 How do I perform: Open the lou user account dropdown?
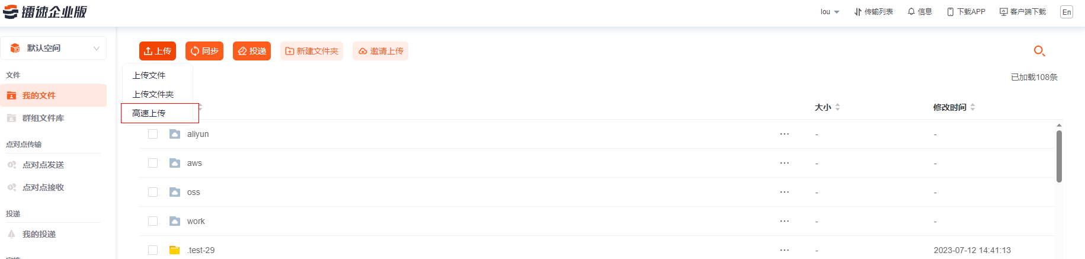(x=830, y=12)
